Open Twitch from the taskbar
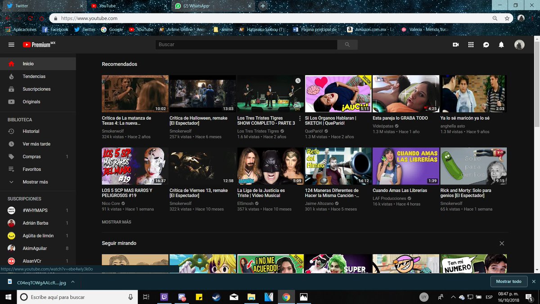 (165, 297)
